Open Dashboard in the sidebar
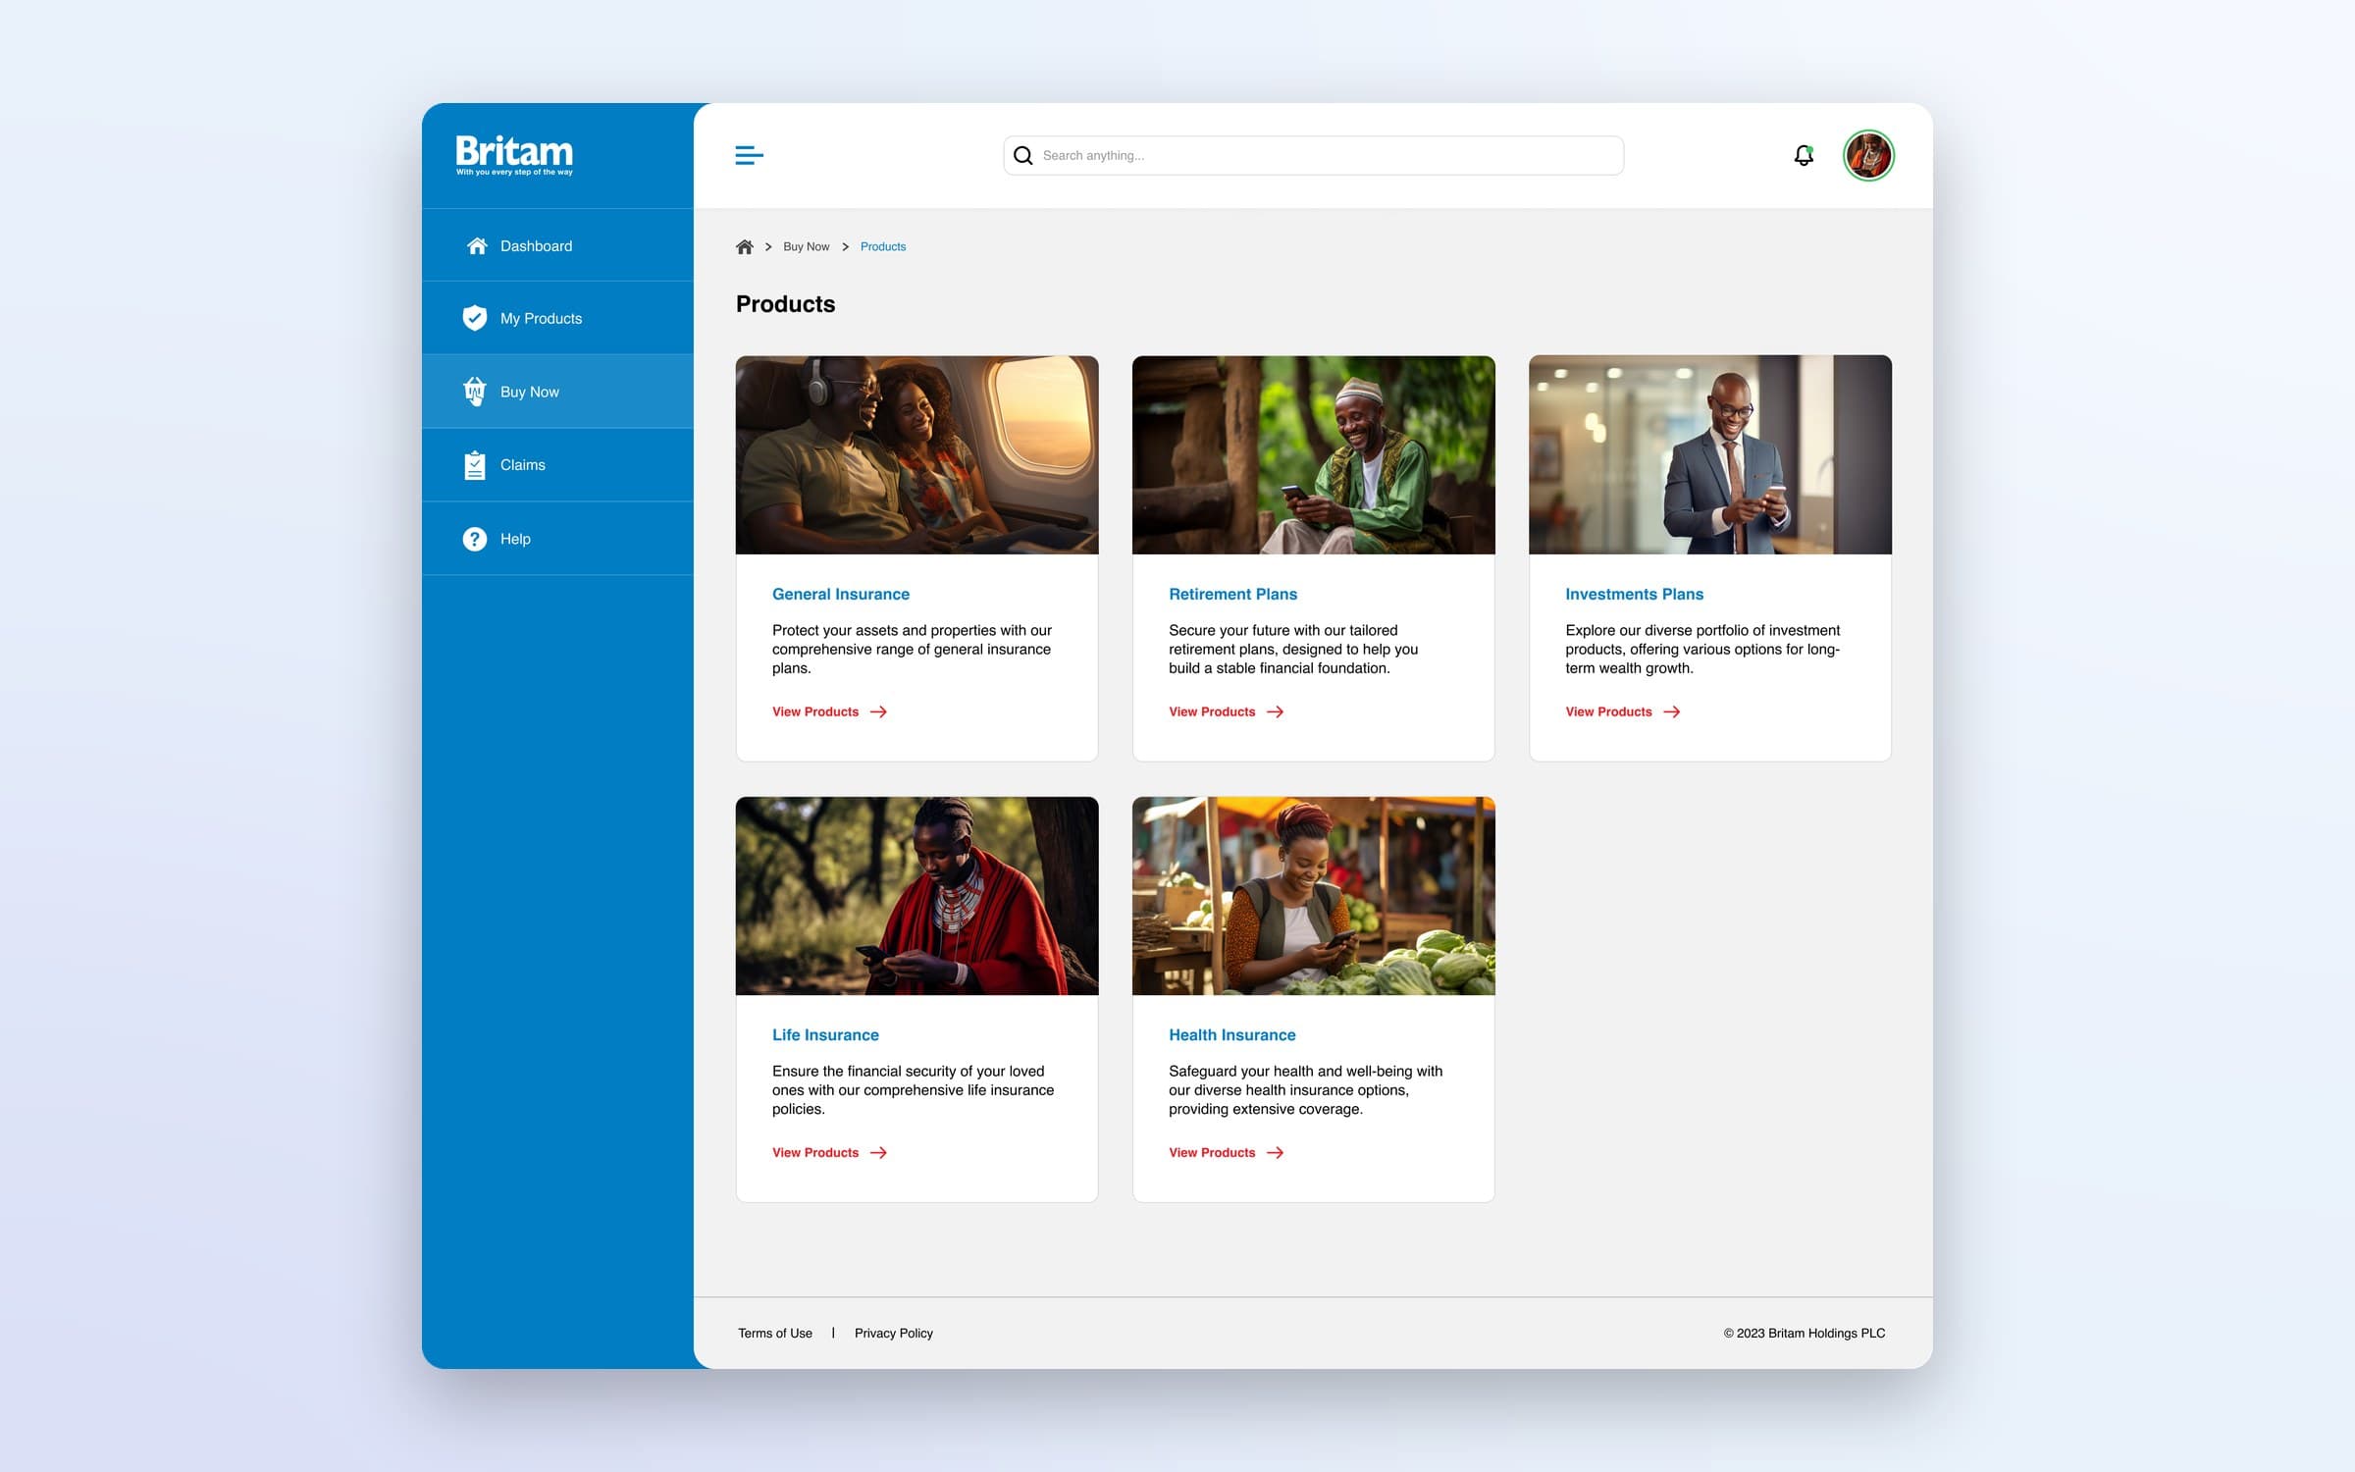The image size is (2355, 1472). 557,245
